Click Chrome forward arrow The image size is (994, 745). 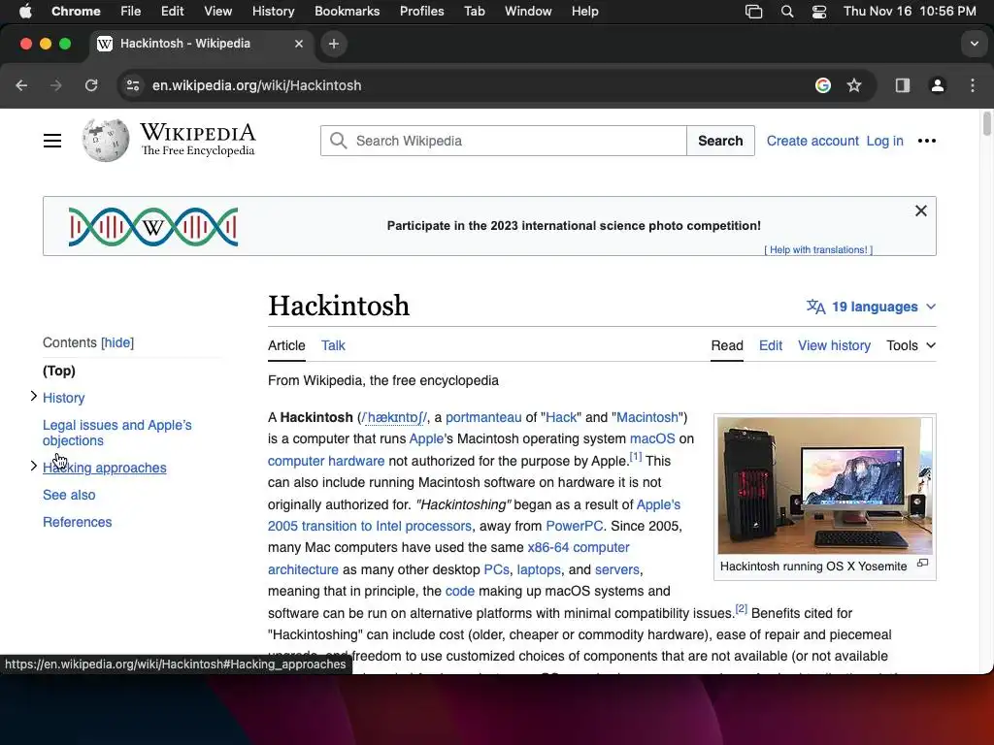[x=56, y=85]
